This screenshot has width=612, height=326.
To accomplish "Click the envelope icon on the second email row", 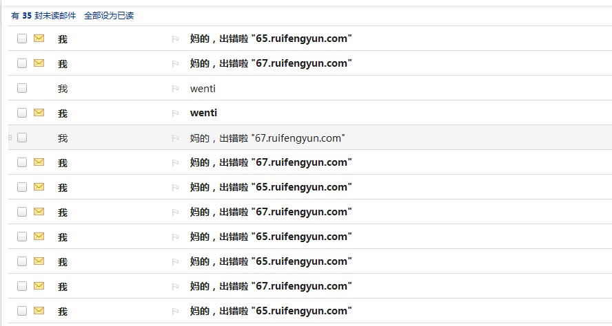I will [39, 63].
